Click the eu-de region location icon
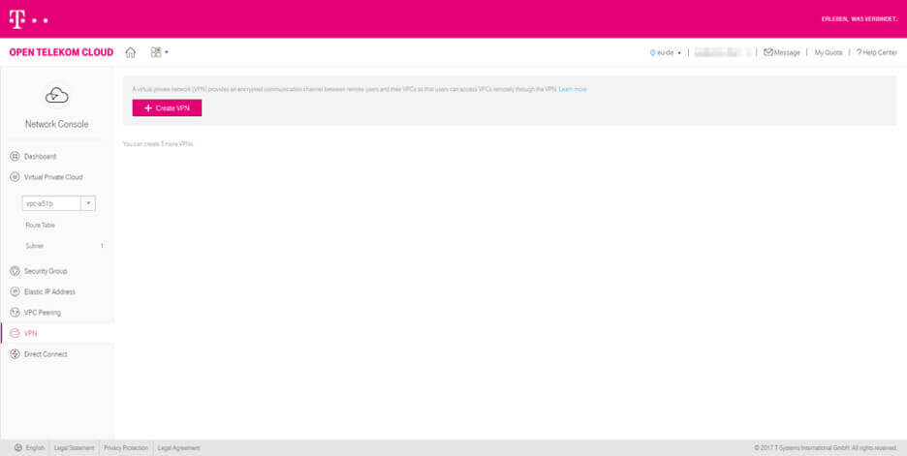Screen dimensions: 907x456 point(652,52)
